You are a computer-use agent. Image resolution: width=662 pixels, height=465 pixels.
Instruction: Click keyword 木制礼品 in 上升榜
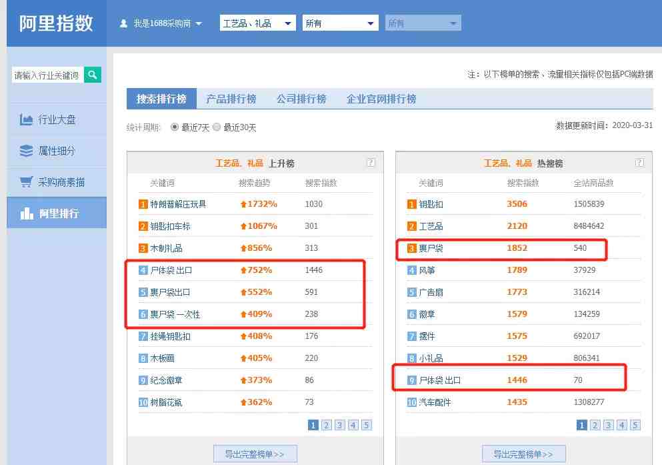point(167,248)
